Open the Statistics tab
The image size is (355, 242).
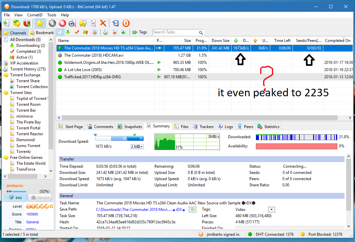[269, 127]
